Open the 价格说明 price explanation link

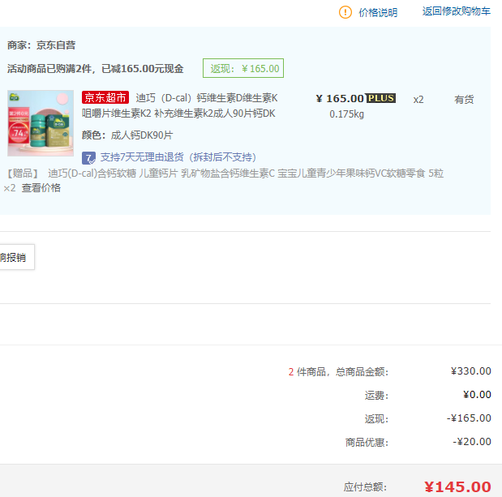pos(378,13)
